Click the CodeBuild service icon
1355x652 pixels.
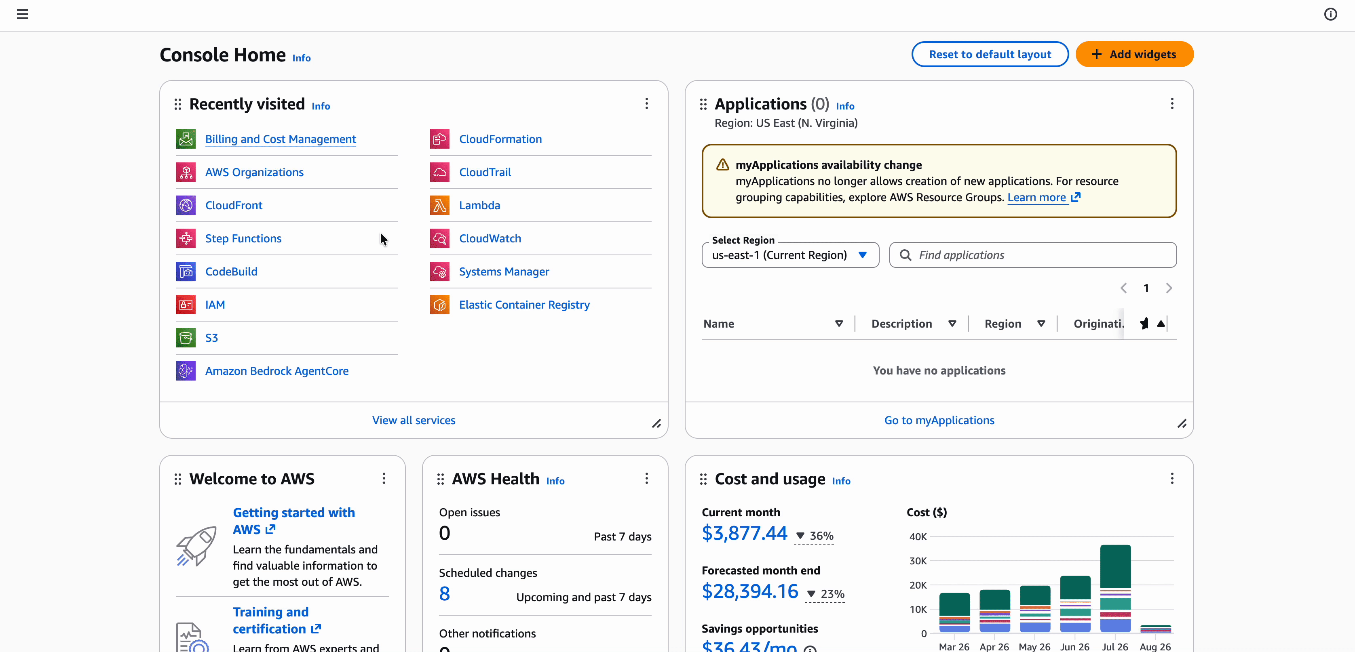point(186,271)
